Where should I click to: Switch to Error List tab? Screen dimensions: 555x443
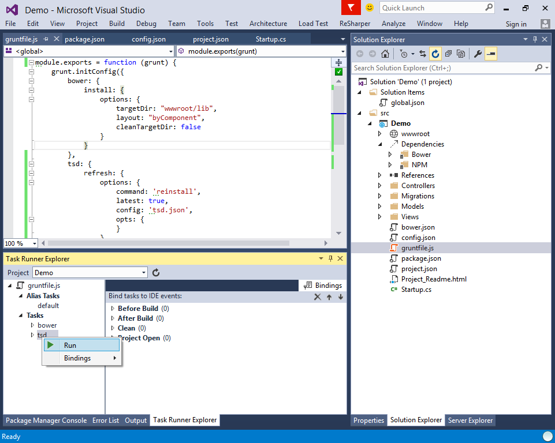106,420
